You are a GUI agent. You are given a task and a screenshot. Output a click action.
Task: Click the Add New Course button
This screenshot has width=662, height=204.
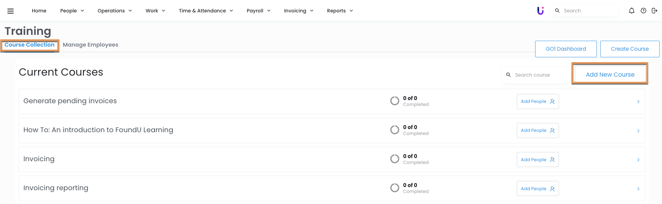[610, 75]
